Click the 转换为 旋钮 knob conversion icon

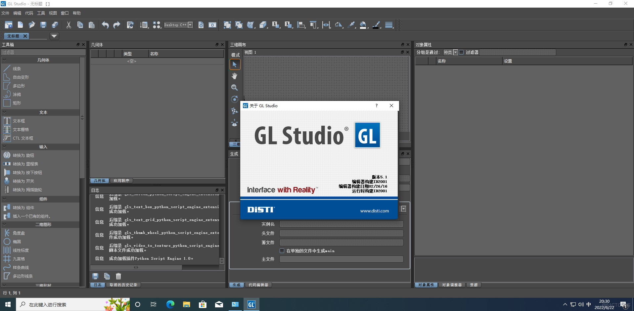[x=7, y=155]
